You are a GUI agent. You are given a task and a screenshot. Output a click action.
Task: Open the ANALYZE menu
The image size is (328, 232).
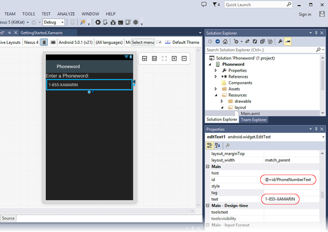[66, 13]
